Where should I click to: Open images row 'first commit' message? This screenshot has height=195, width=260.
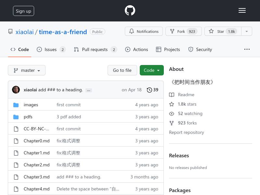[69, 105]
